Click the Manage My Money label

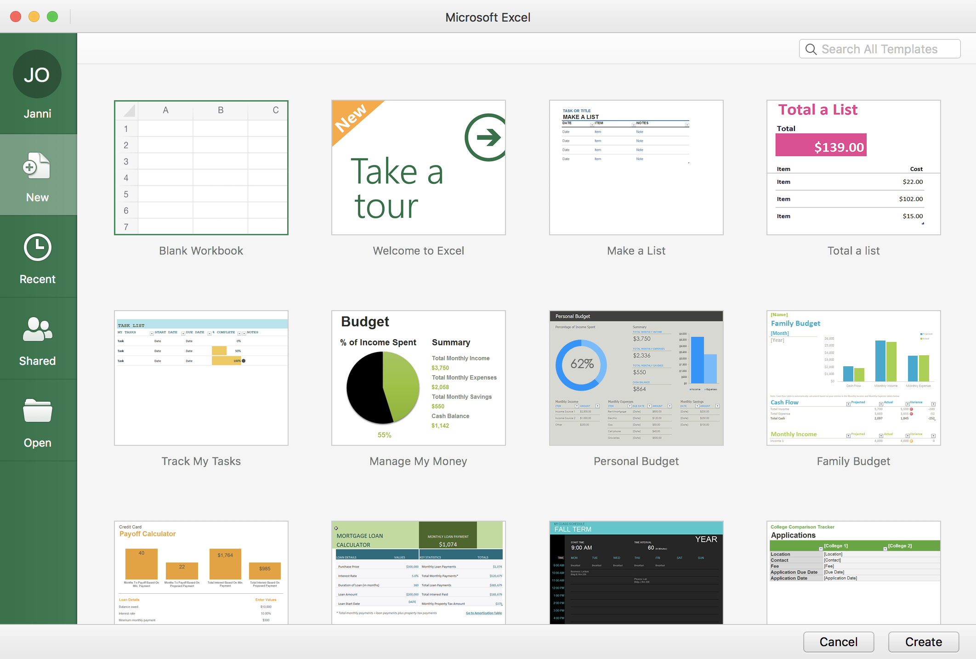pyautogui.click(x=419, y=461)
